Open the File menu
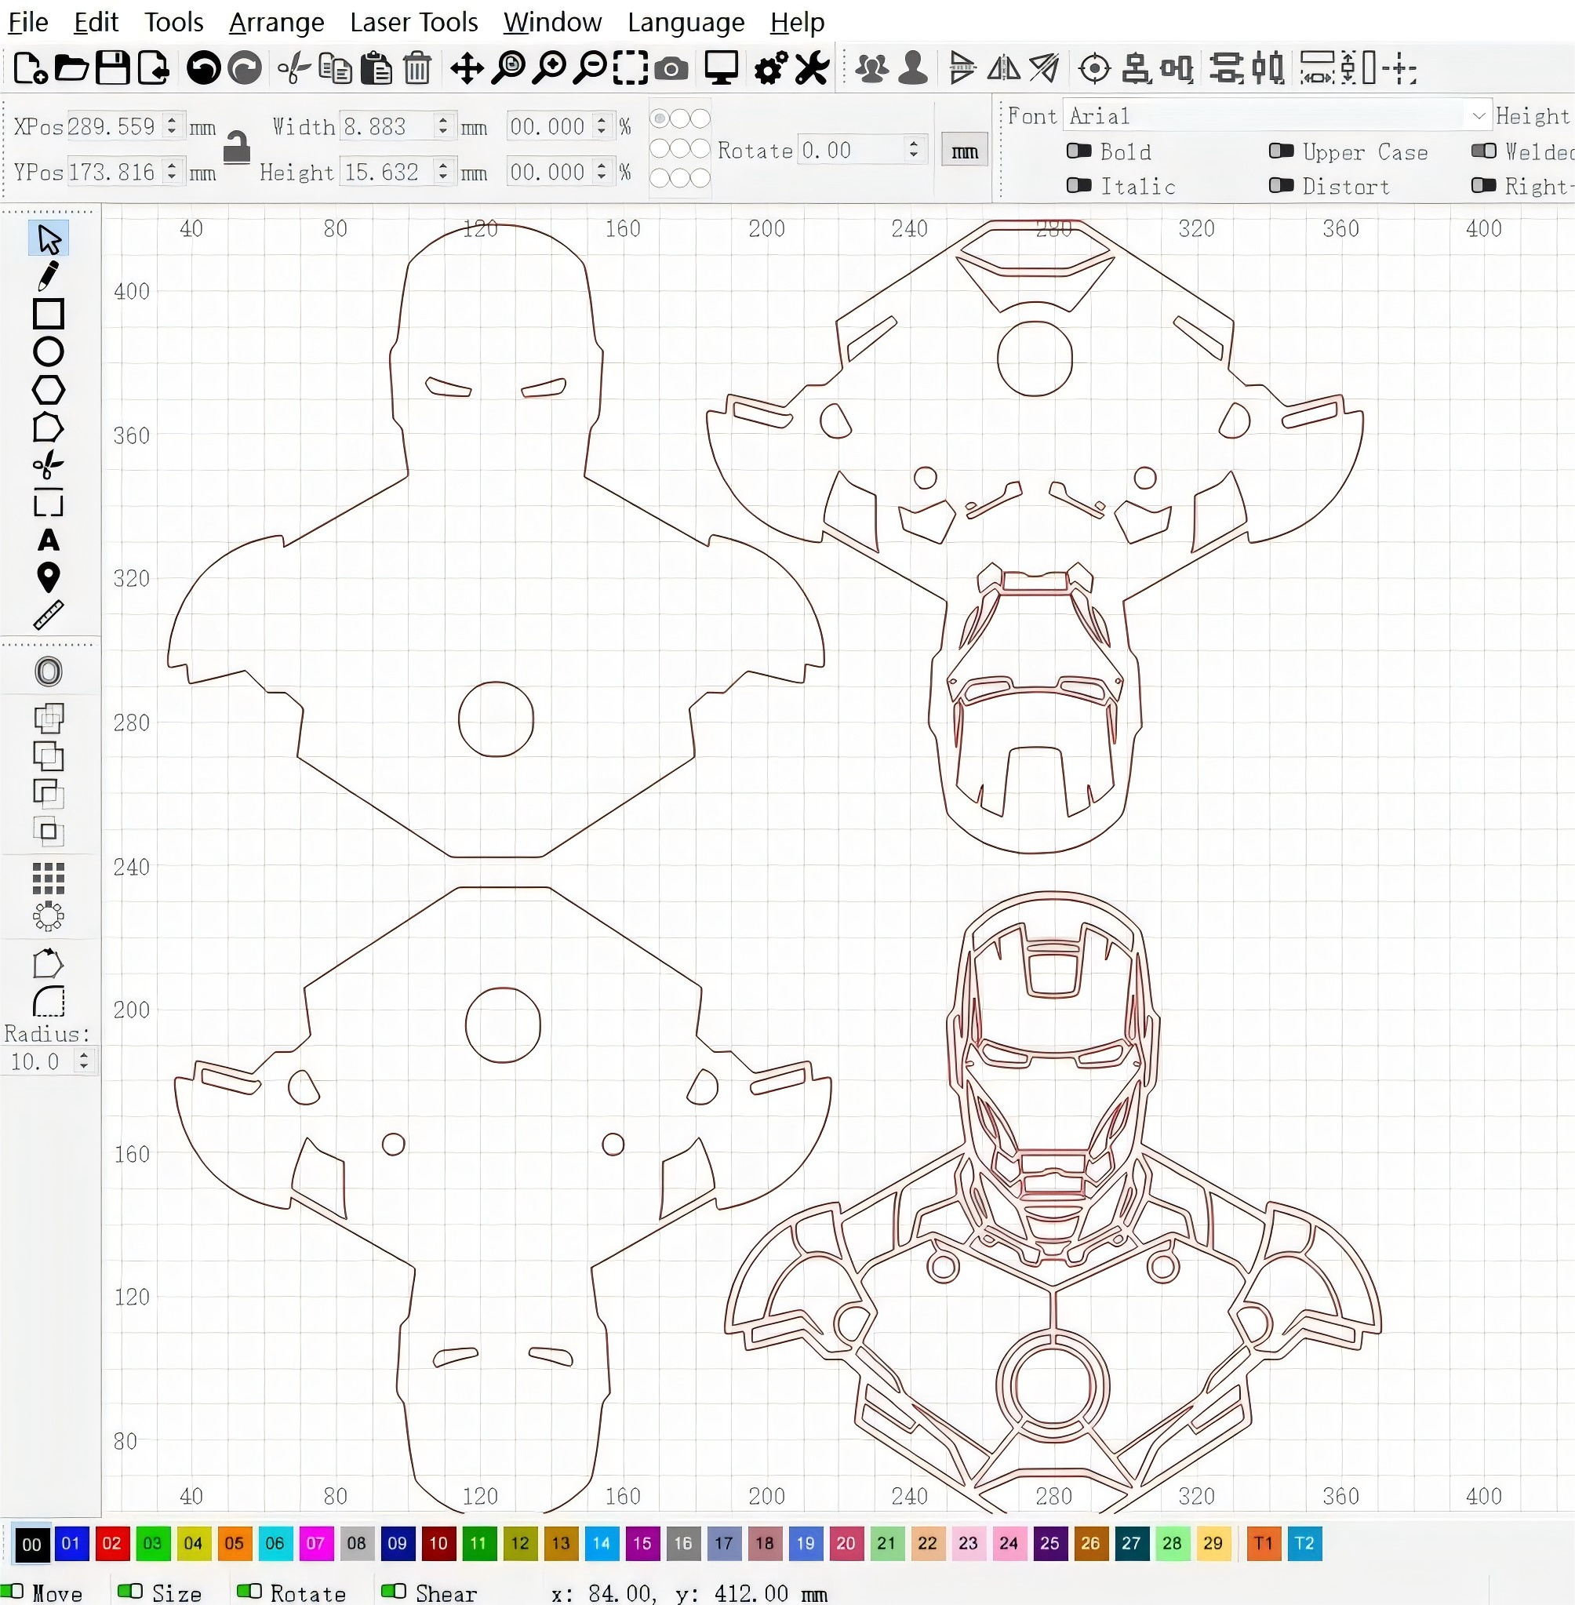This screenshot has height=1605, width=1575. [27, 21]
